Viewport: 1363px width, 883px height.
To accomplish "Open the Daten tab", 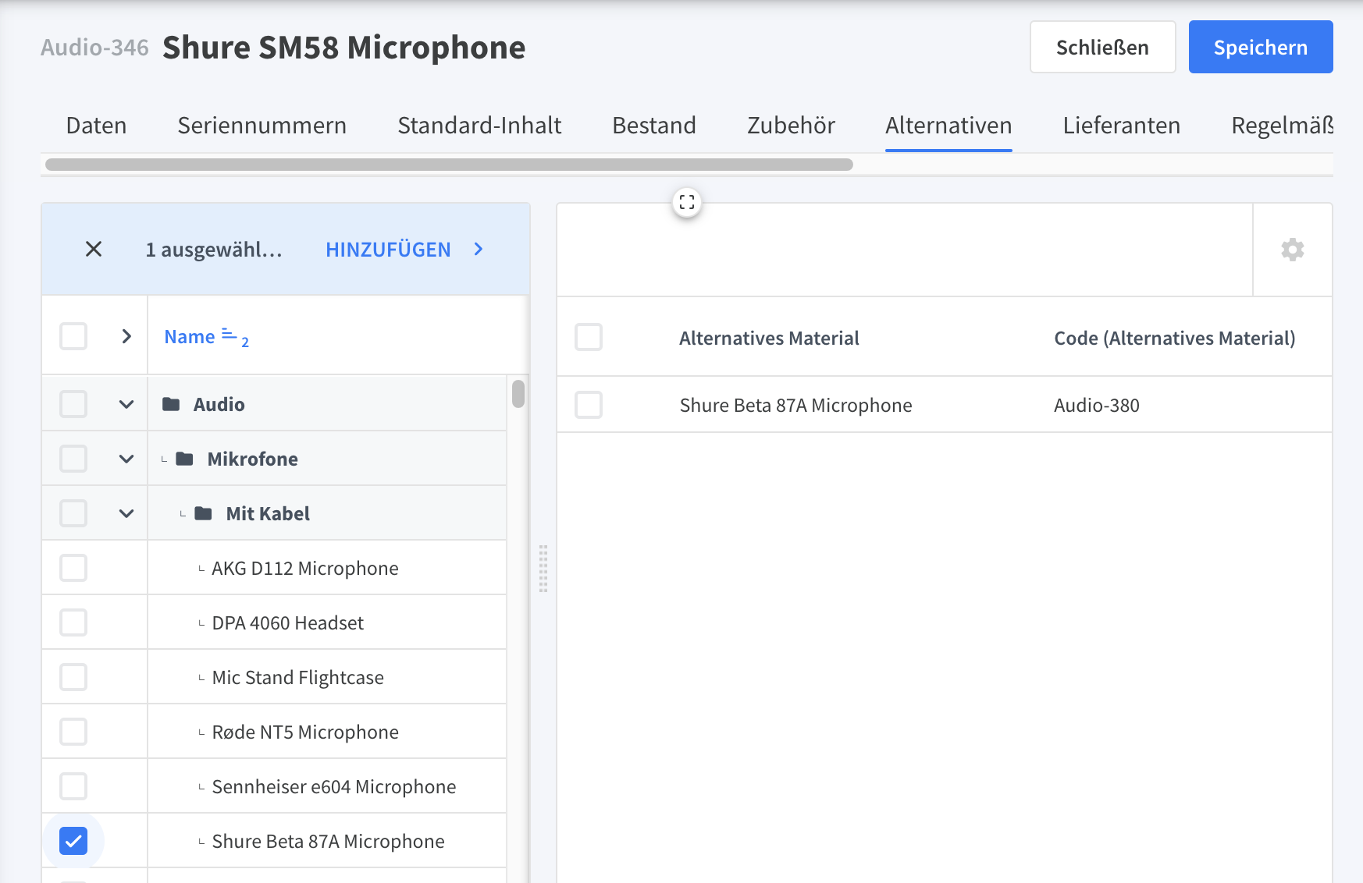I will click(96, 126).
